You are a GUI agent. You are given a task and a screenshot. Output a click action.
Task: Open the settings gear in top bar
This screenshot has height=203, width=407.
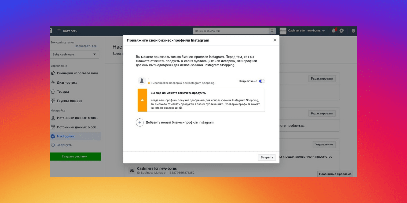coord(342,31)
